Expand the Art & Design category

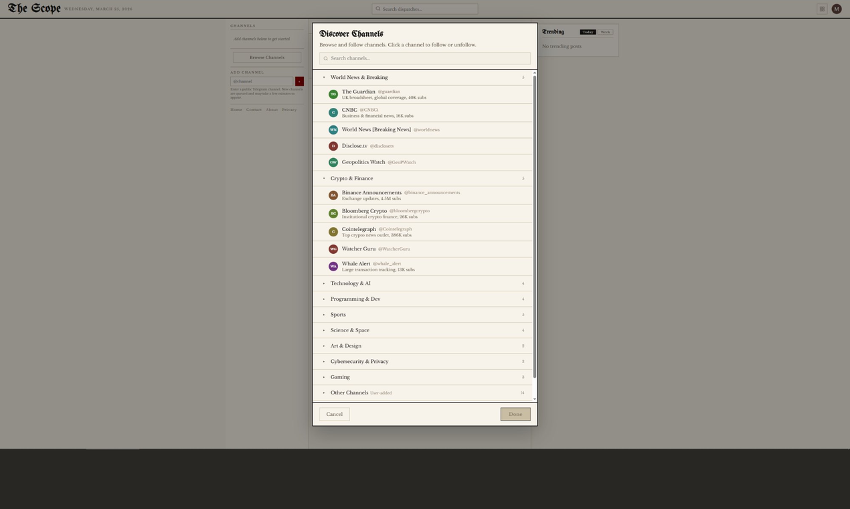pos(422,346)
